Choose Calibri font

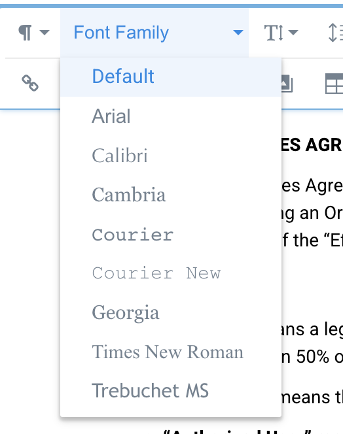point(171,156)
